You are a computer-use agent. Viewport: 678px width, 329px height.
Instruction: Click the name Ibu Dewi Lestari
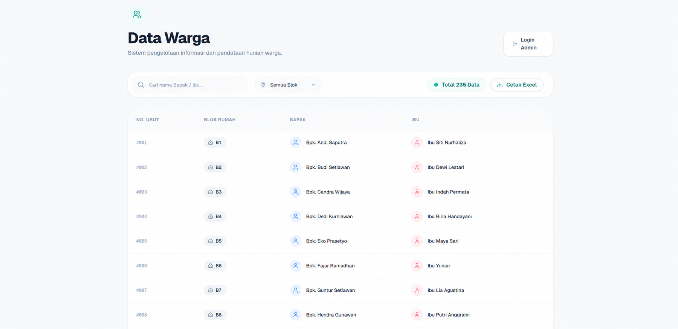[446, 167]
